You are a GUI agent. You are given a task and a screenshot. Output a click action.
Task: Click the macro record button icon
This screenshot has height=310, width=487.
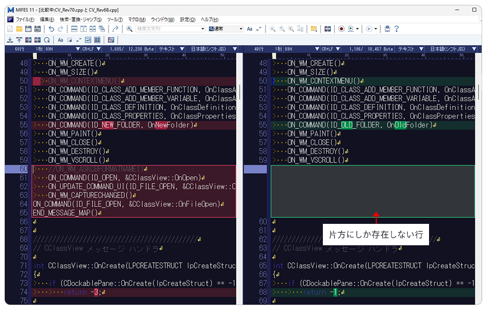pos(341,29)
